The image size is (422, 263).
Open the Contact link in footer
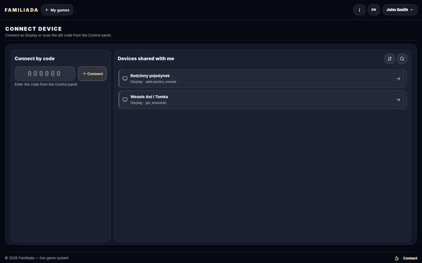tap(410, 258)
